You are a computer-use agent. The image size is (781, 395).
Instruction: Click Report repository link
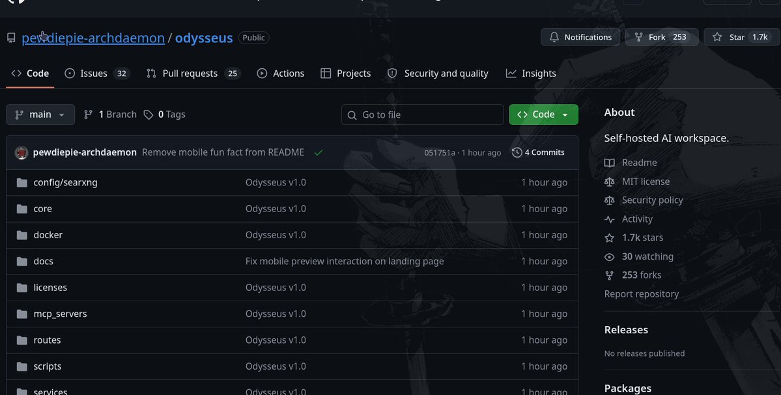click(x=642, y=294)
